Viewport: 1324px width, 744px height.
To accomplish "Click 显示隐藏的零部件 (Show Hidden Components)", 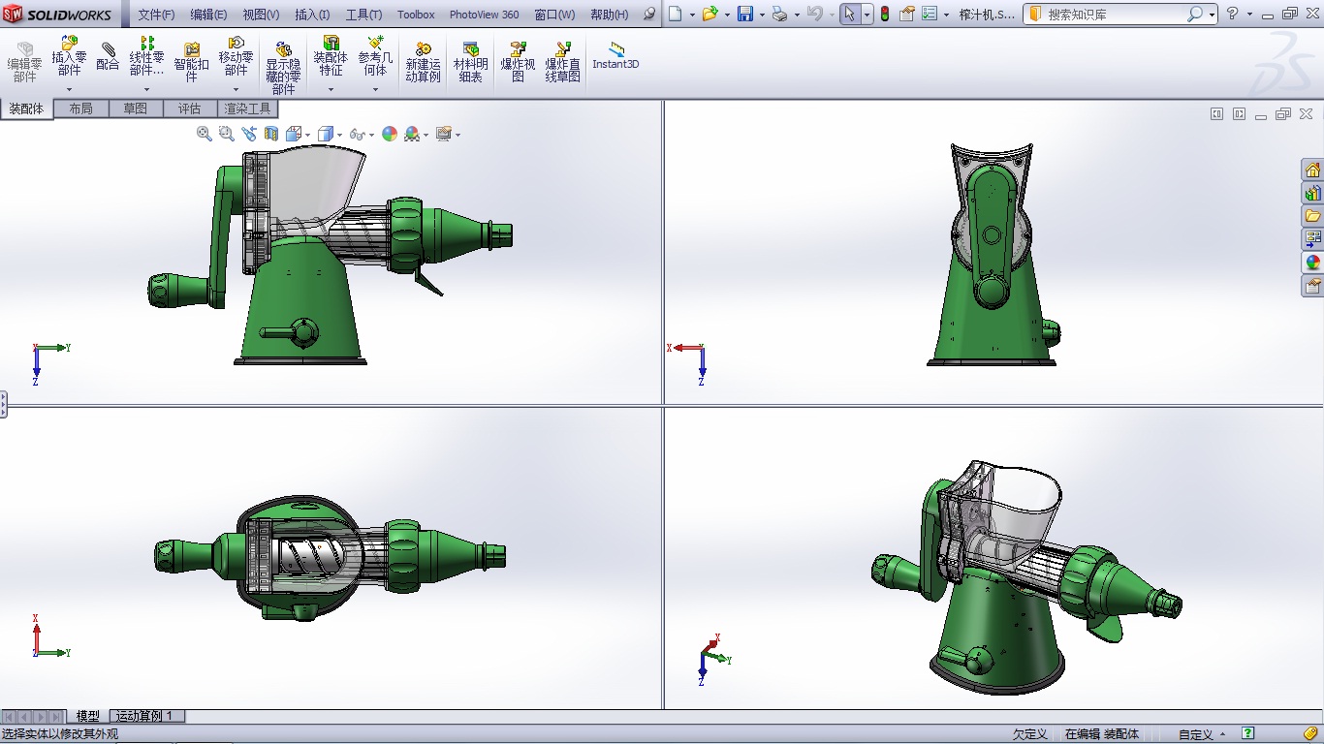I will [283, 68].
